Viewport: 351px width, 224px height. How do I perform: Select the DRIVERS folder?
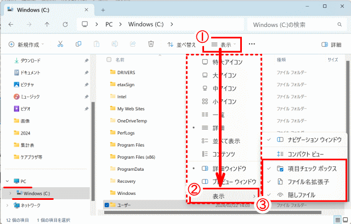point(123,72)
